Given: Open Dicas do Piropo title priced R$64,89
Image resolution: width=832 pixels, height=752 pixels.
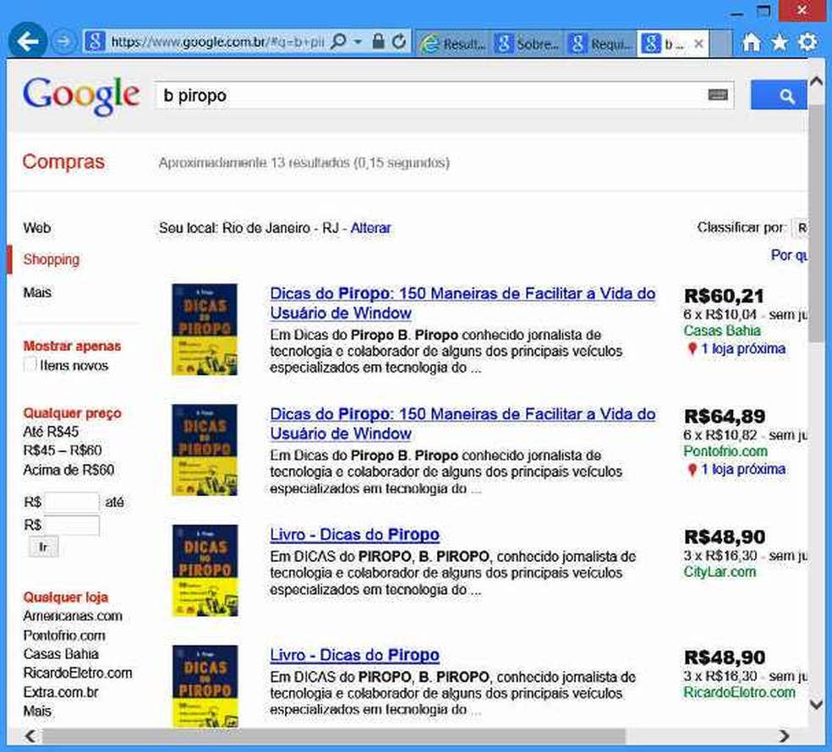Looking at the screenshot, I should click(463, 423).
